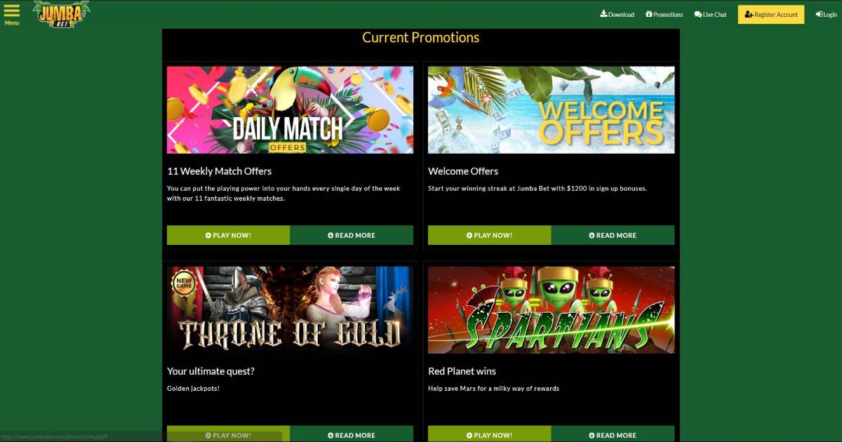The width and height of the screenshot is (842, 442).
Task: Play Now under Welcome Offers
Action: (490, 235)
